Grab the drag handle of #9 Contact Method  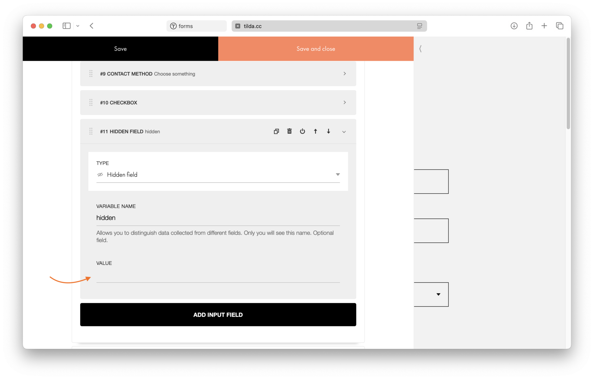91,73
